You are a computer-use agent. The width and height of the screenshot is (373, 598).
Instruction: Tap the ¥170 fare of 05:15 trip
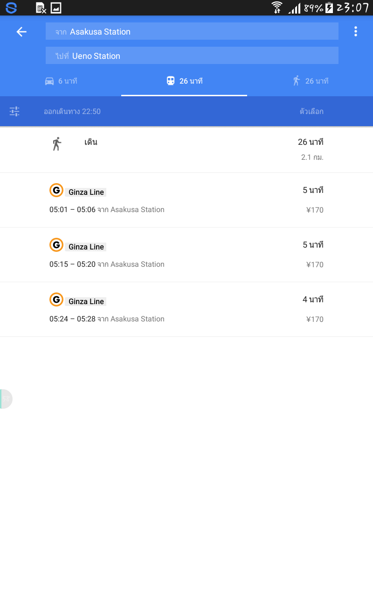(x=315, y=265)
